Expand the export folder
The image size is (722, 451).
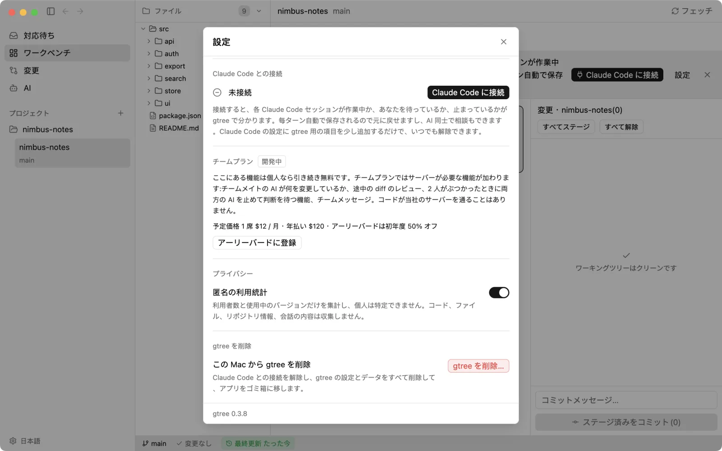pyautogui.click(x=149, y=66)
